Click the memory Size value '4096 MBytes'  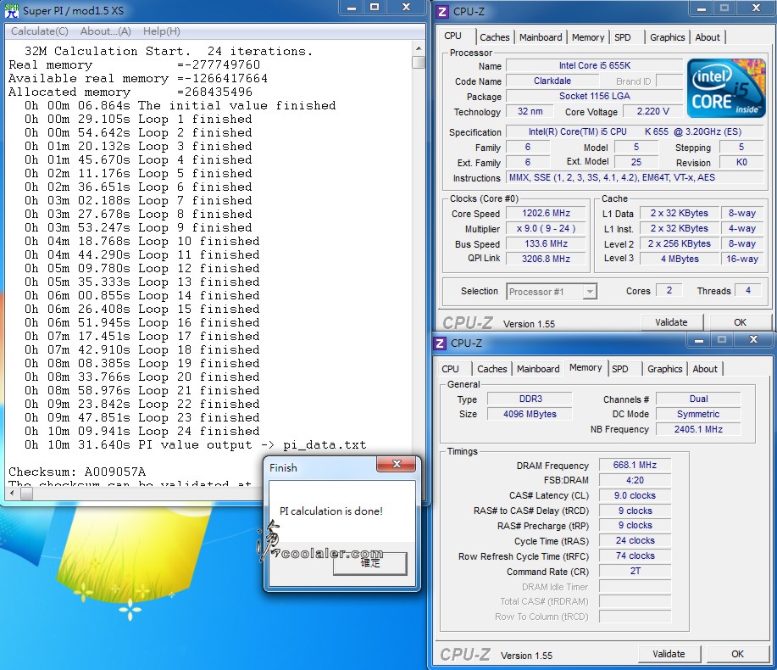pos(530,414)
